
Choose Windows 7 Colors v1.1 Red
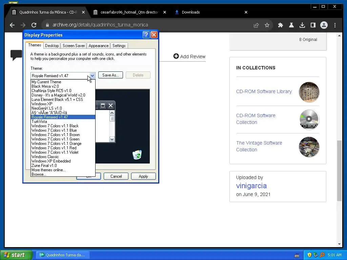pos(63,148)
